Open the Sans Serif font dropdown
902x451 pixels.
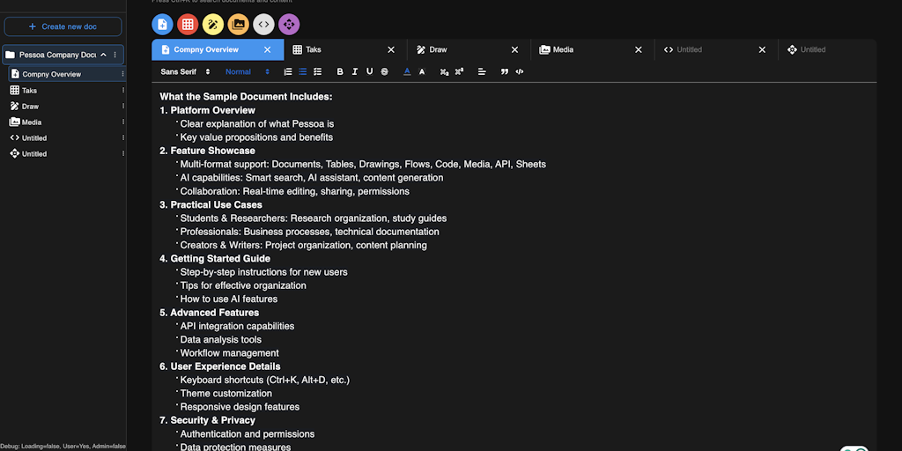coord(185,72)
